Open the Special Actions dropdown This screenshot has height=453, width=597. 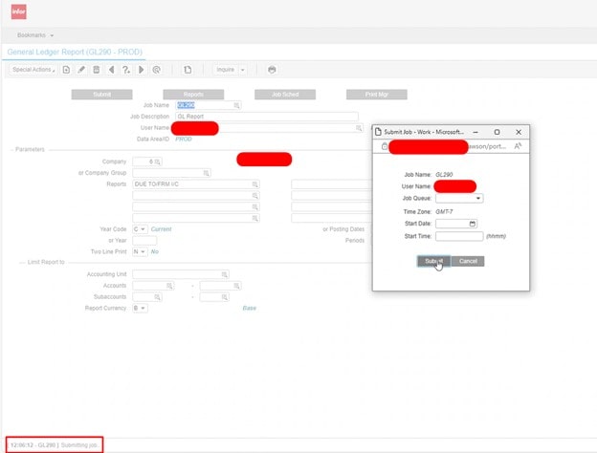(33, 70)
